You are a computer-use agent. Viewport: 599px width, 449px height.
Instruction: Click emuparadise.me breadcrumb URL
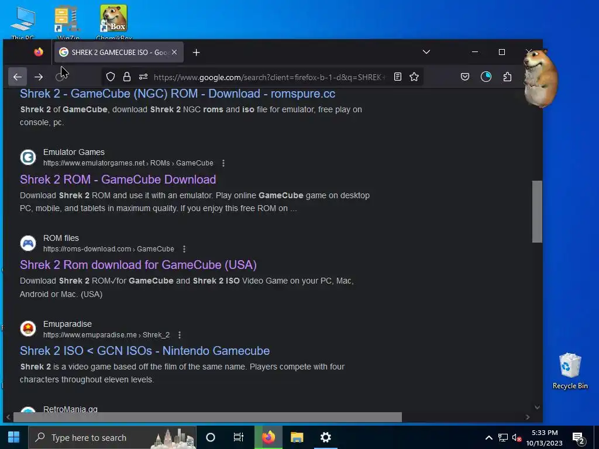pyautogui.click(x=106, y=335)
